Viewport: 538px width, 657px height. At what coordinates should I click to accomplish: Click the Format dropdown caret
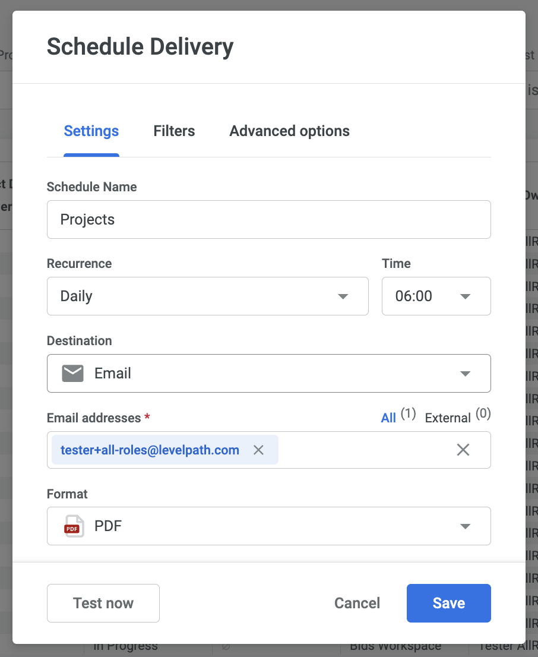click(x=466, y=526)
